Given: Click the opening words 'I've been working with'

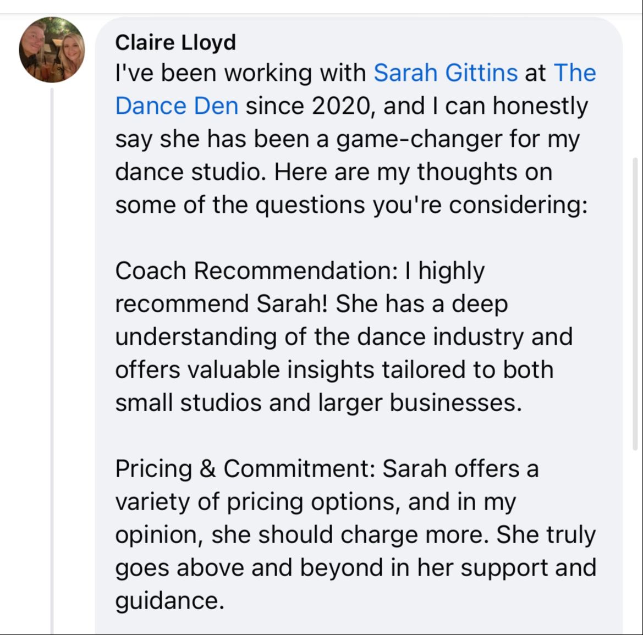Looking at the screenshot, I should tap(240, 73).
